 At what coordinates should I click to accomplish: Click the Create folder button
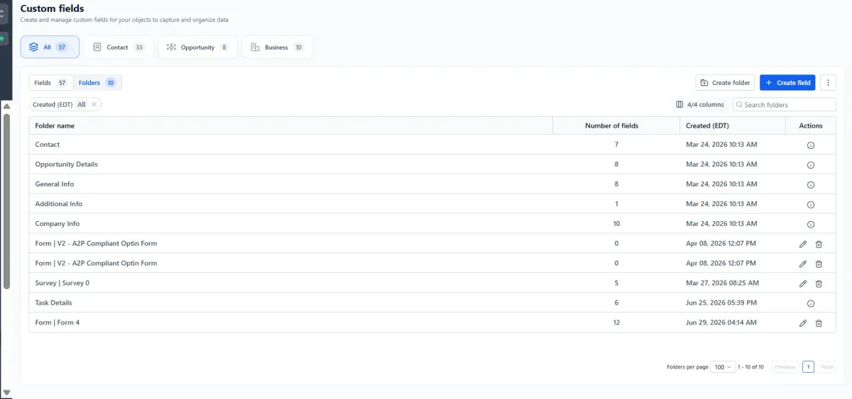pos(725,83)
